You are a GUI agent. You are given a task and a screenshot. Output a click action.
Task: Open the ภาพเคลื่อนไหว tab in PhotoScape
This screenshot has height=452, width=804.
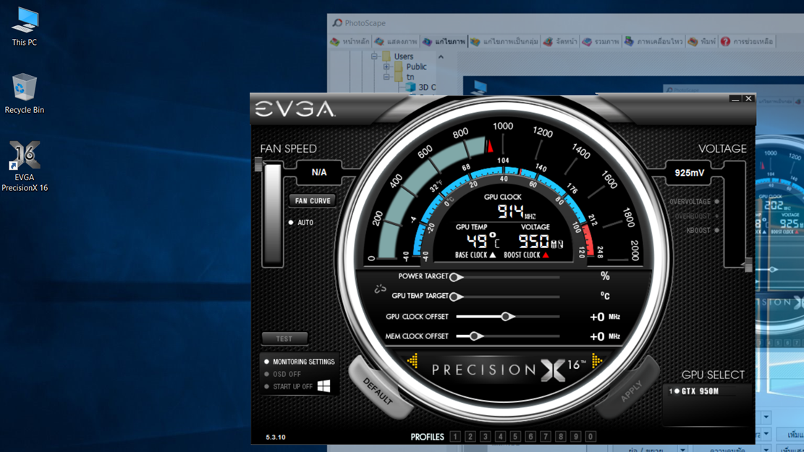[653, 41]
